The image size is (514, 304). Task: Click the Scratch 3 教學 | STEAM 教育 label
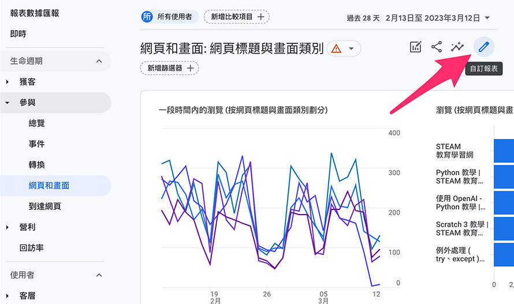pos(462,228)
